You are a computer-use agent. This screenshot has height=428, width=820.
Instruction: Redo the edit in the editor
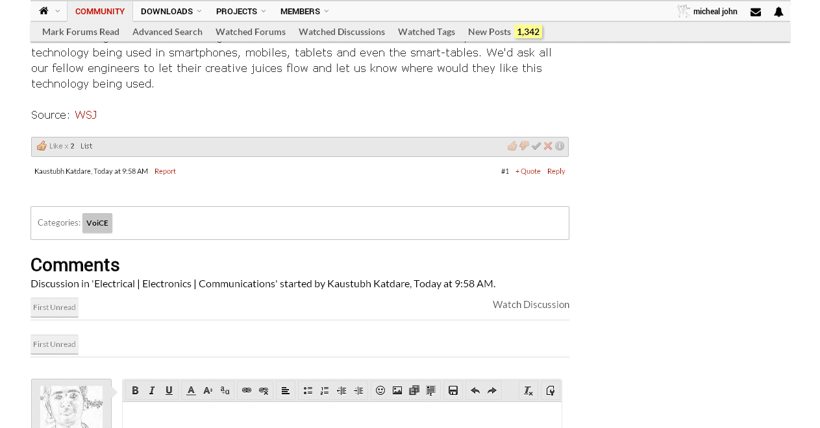click(x=492, y=390)
